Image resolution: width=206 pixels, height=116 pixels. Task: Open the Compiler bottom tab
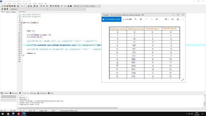tap(5, 93)
